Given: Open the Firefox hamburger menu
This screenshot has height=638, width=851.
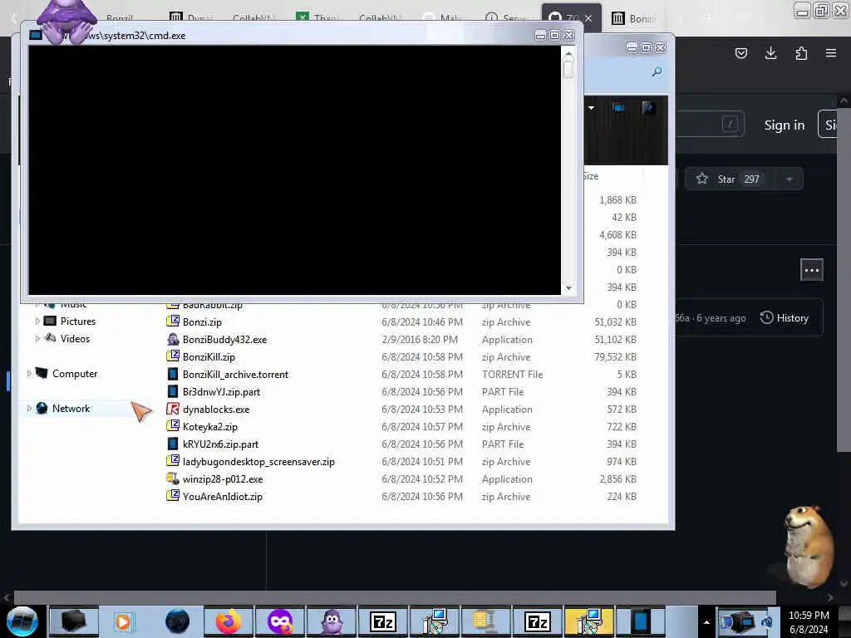Looking at the screenshot, I should (x=831, y=53).
